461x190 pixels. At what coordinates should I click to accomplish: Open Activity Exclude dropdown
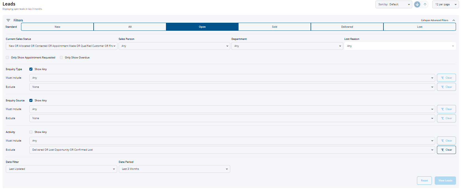[x=232, y=150]
